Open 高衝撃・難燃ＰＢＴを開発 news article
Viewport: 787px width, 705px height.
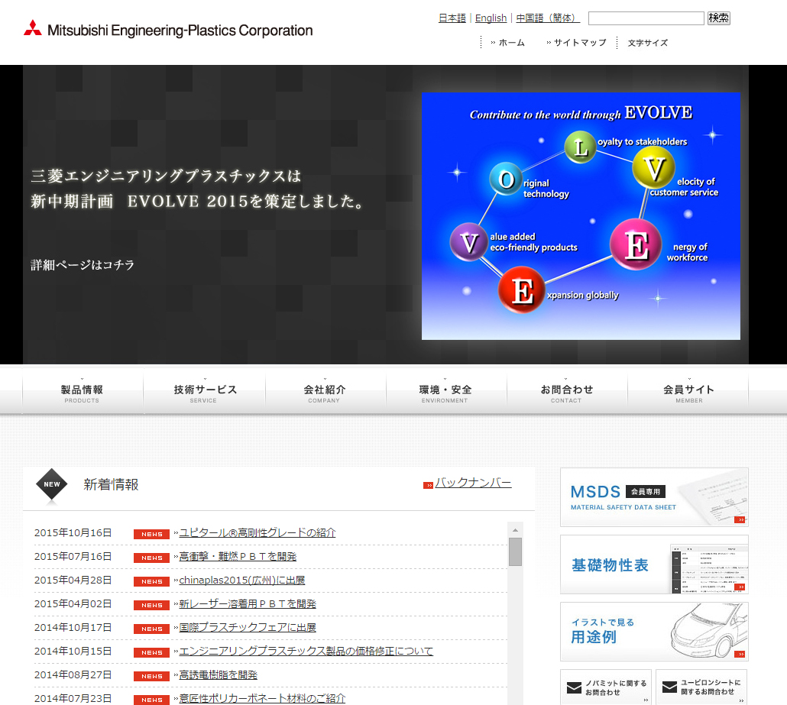pos(238,557)
